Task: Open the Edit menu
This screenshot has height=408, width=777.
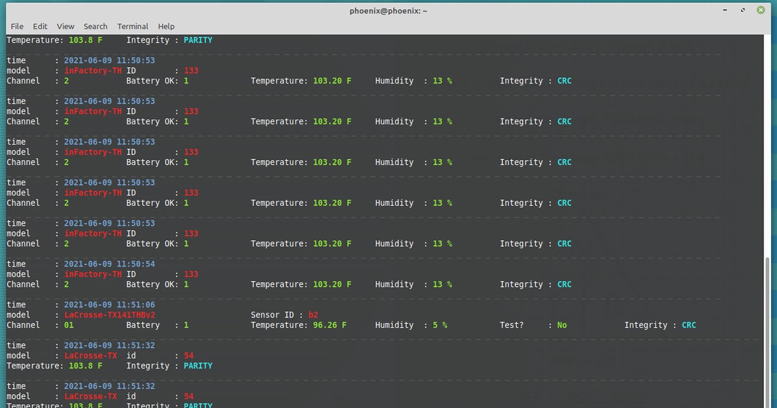Action: point(40,27)
